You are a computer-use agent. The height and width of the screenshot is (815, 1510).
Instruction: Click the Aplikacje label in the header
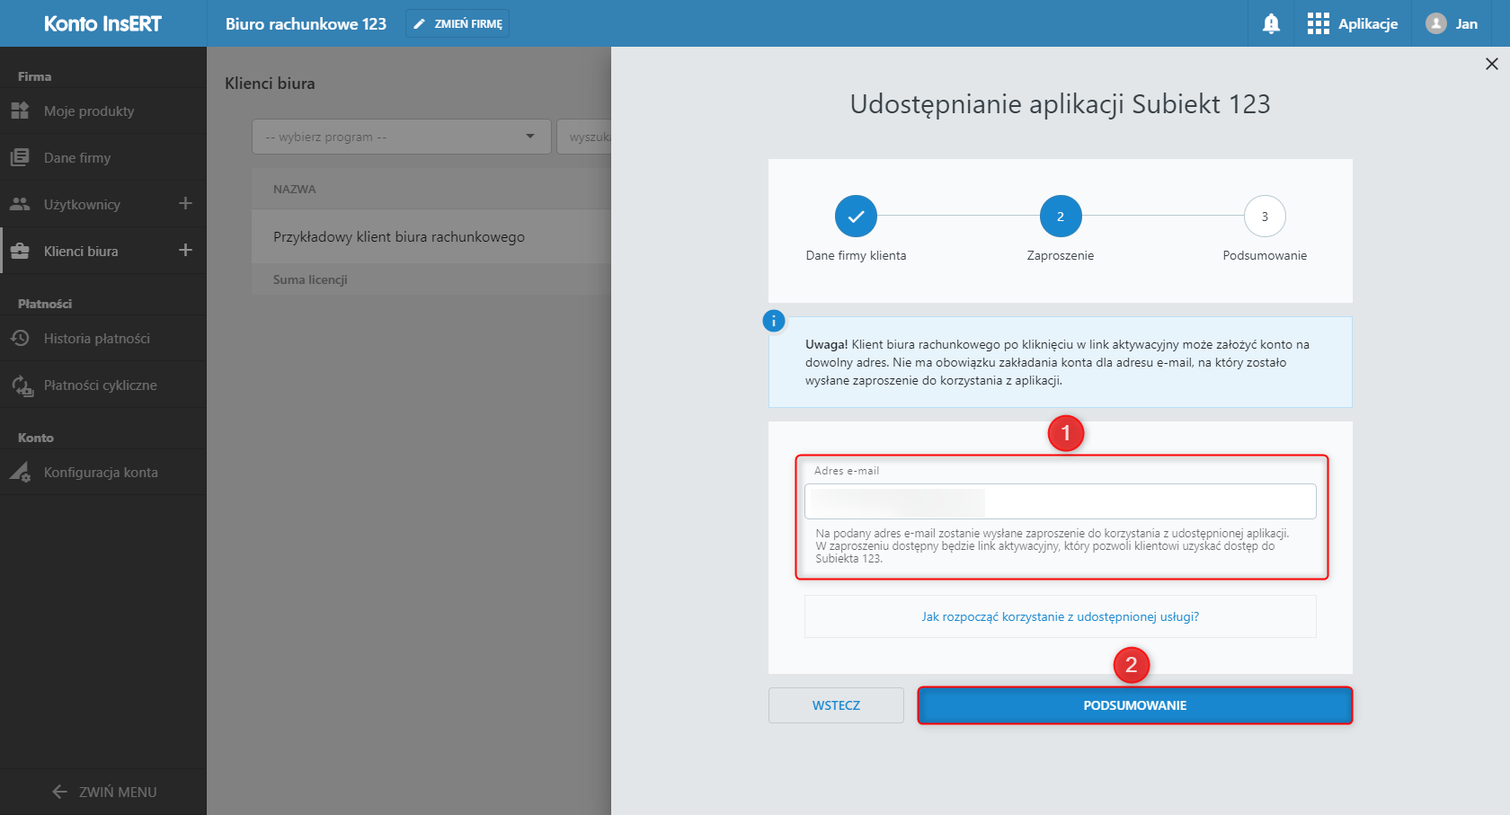tap(1368, 23)
